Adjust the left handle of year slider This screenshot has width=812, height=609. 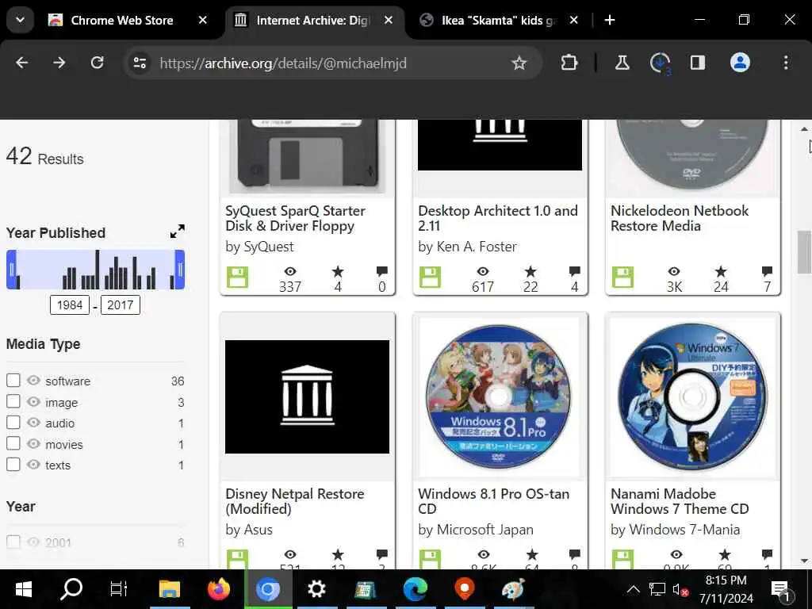[x=11, y=270]
